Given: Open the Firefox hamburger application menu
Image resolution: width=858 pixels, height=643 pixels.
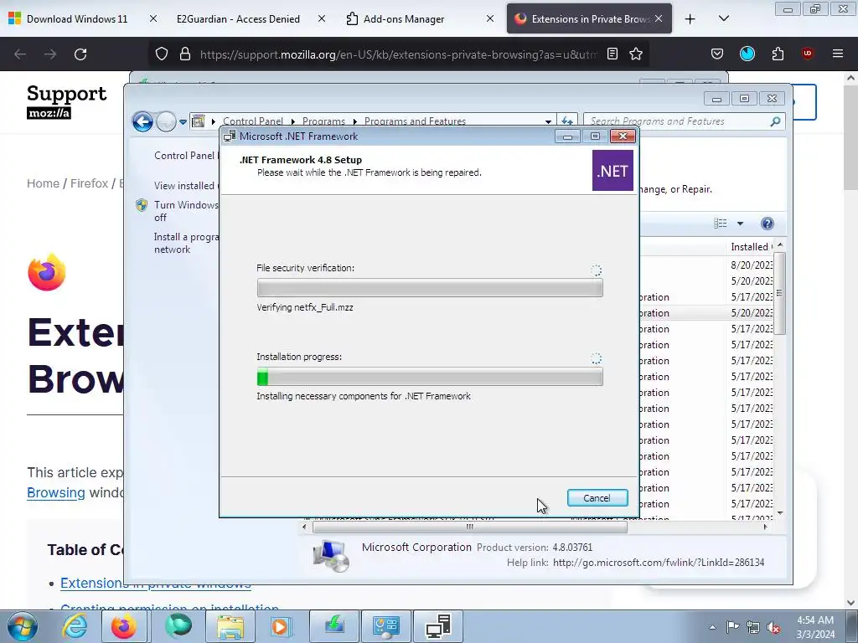Looking at the screenshot, I should 838,54.
